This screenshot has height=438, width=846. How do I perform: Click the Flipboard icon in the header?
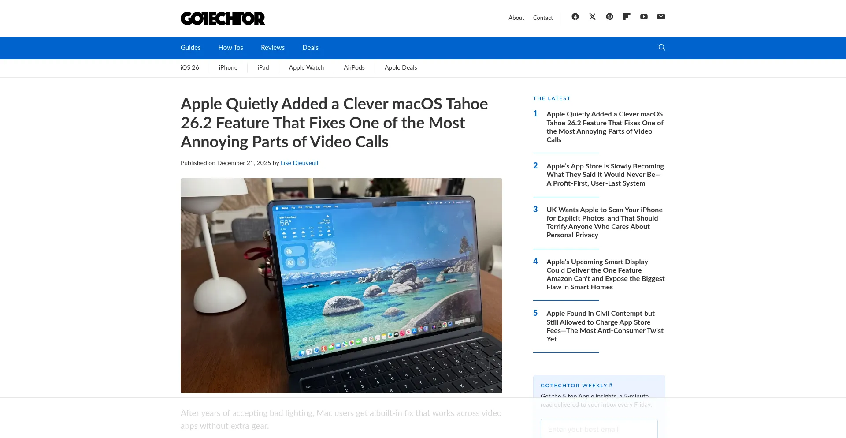point(627,17)
